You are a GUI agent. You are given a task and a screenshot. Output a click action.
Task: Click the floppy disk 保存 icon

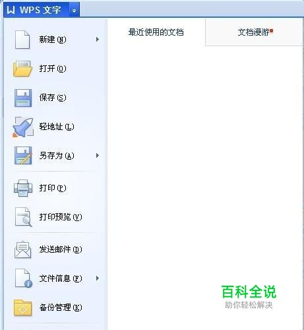pos(23,98)
